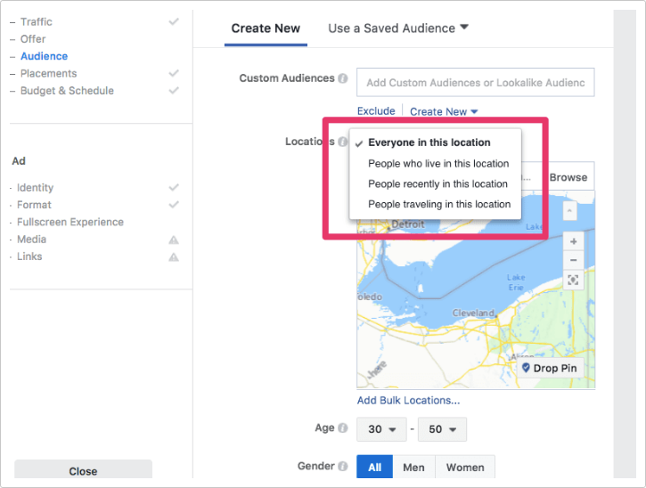
Task: Click the Links warning triangle icon
Action: 174,256
